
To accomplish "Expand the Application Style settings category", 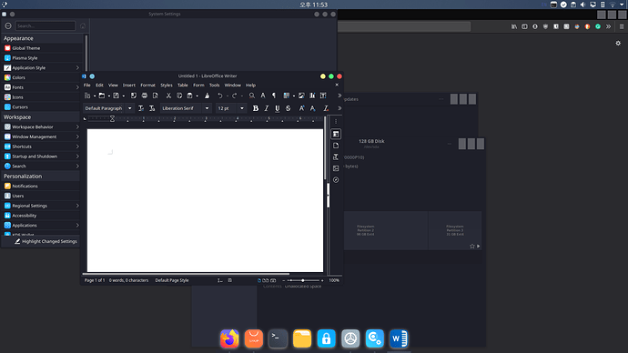I will click(42, 68).
